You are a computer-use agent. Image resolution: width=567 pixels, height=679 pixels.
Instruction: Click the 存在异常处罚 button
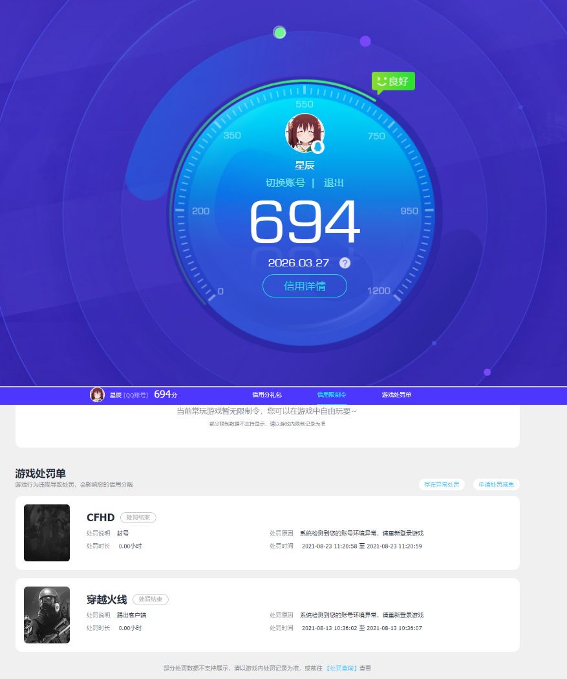click(x=442, y=484)
